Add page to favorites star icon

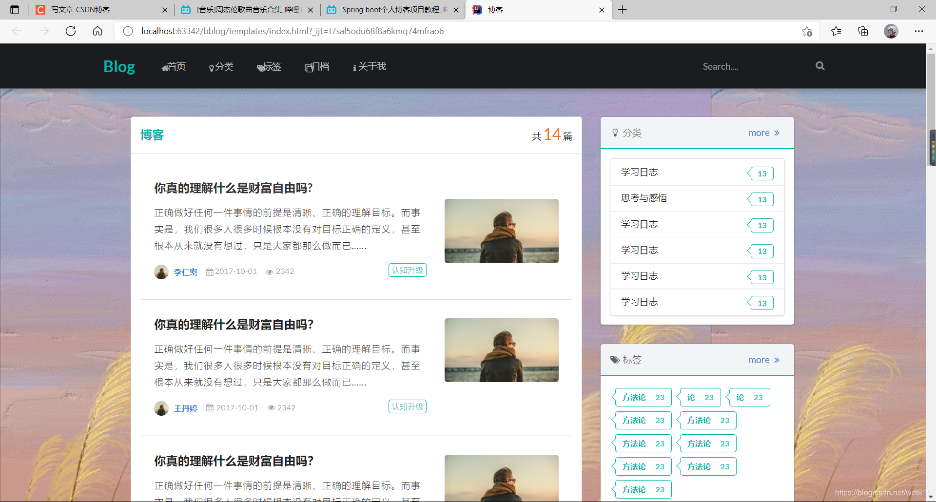(x=807, y=31)
